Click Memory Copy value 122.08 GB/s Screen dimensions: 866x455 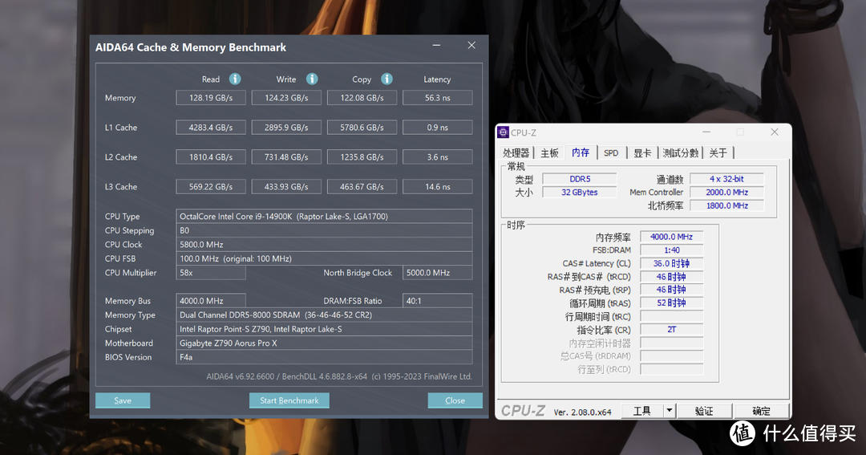coord(362,98)
